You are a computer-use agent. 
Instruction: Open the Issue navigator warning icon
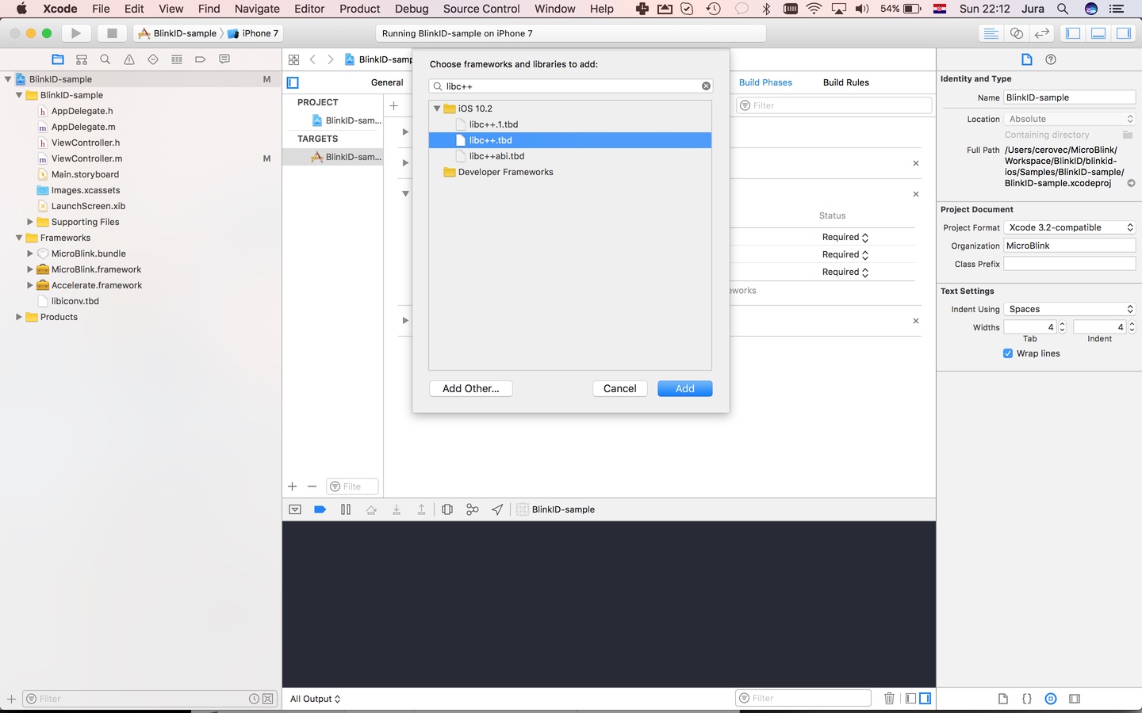129,59
